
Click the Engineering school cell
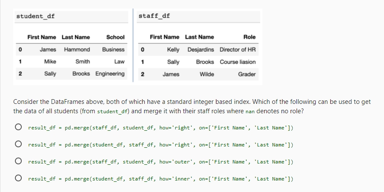(110, 74)
